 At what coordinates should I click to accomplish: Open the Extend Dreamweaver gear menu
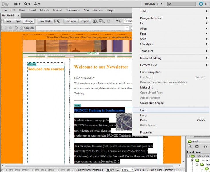pyautogui.click(x=27, y=4)
